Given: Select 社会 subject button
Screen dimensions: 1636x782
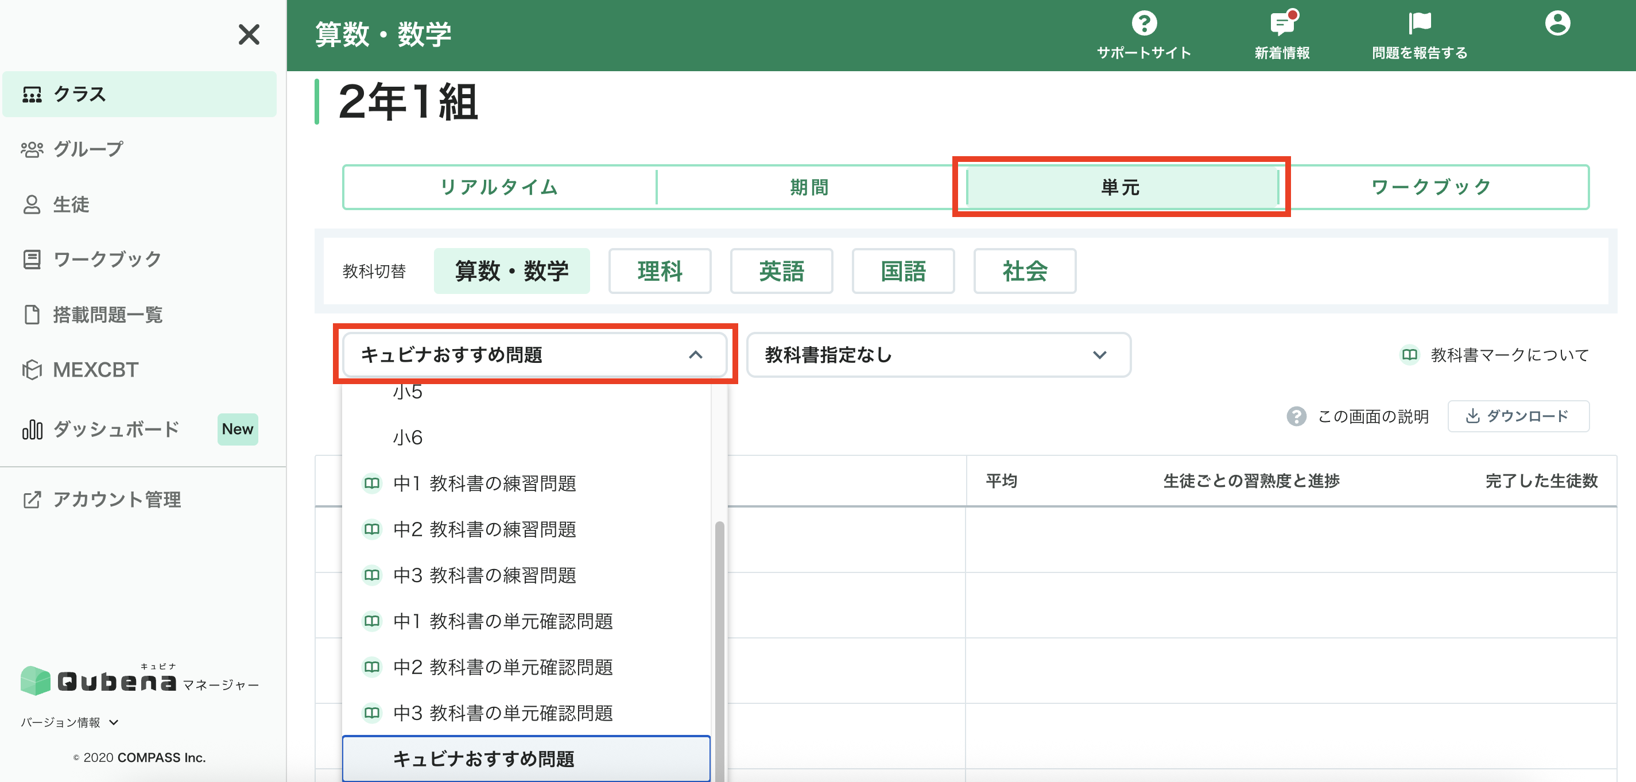Looking at the screenshot, I should [x=1025, y=271].
